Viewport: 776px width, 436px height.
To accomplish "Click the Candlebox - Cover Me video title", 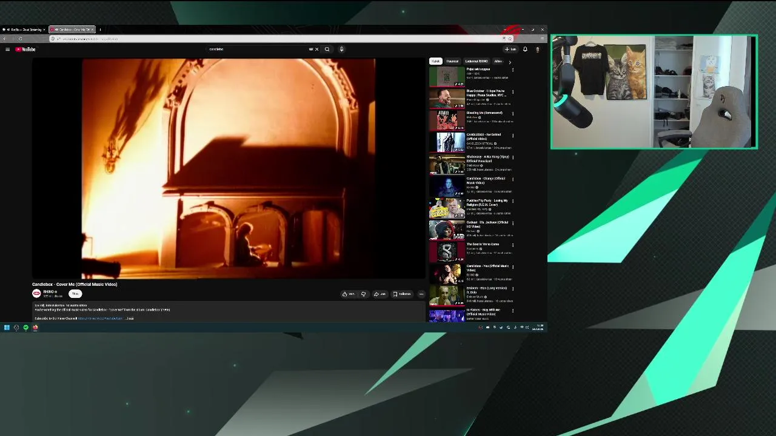I will pos(75,285).
